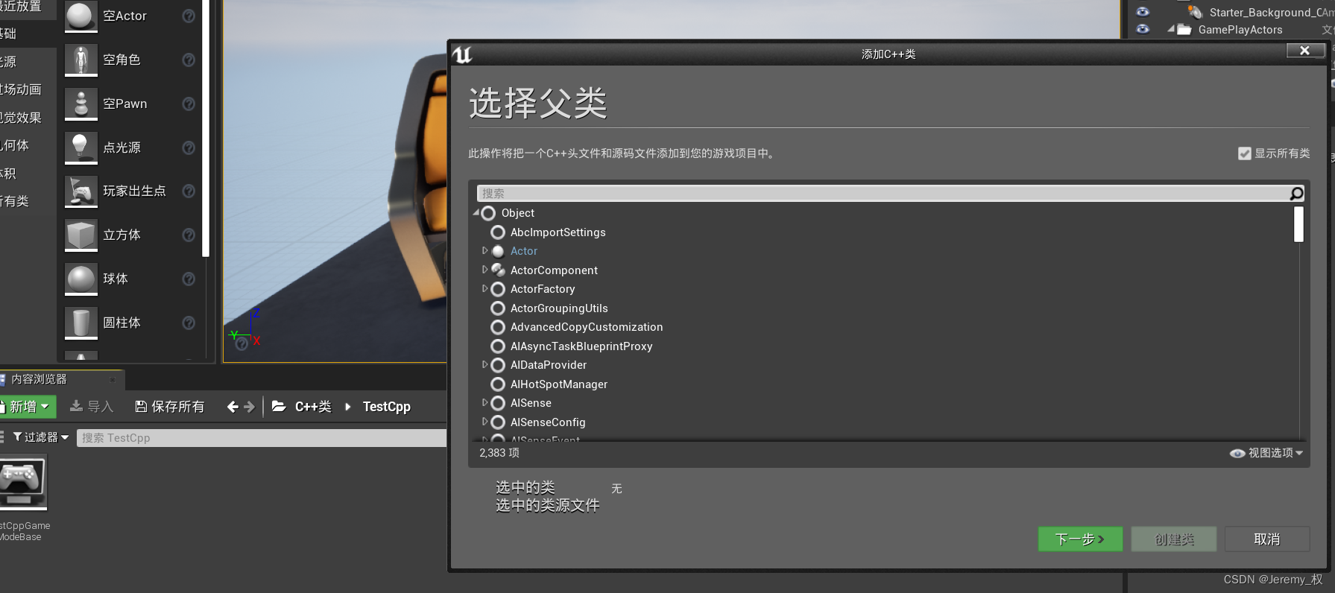Viewport: 1335px width, 593px height.
Task: Open help for 圆柱体
Action: click(189, 323)
